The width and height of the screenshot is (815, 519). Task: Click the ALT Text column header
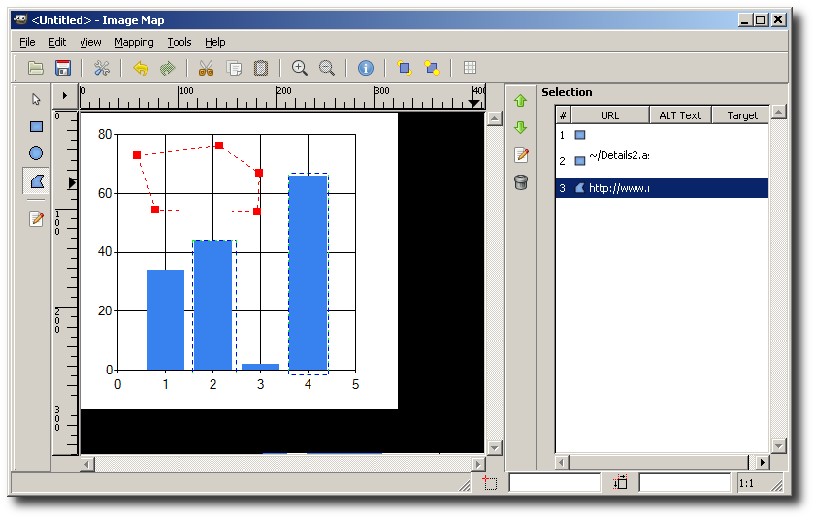tap(680, 115)
